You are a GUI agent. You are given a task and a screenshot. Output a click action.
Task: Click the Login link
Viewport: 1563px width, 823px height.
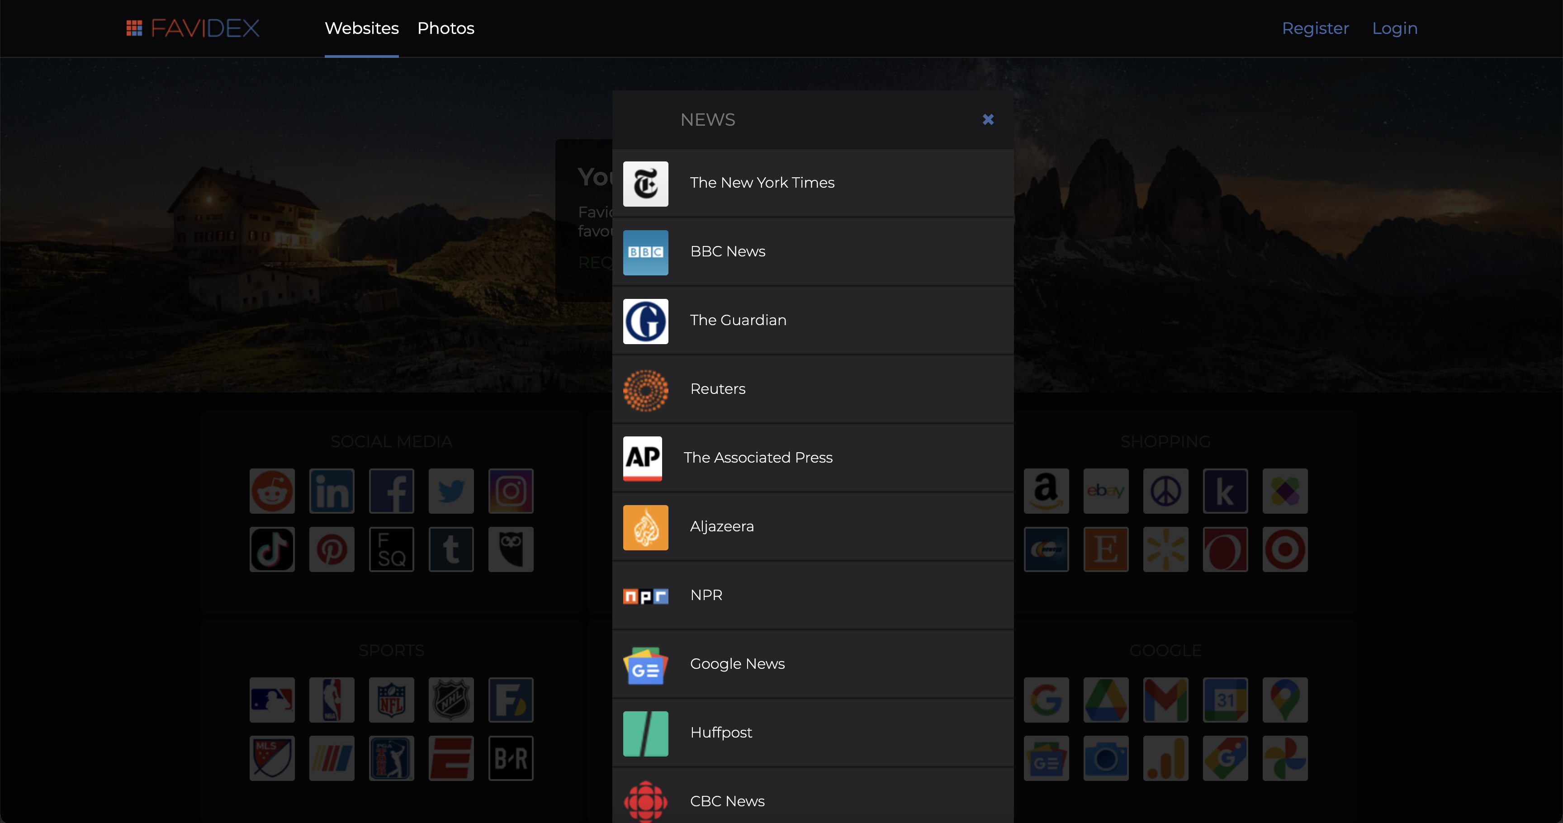(x=1394, y=28)
